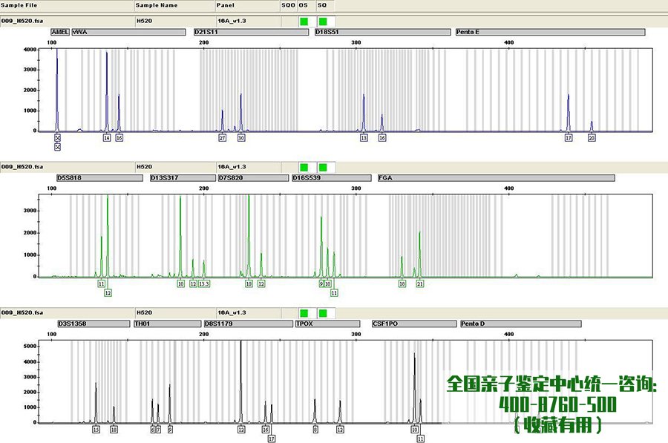Click the TPOX allele 12 label

point(340,430)
